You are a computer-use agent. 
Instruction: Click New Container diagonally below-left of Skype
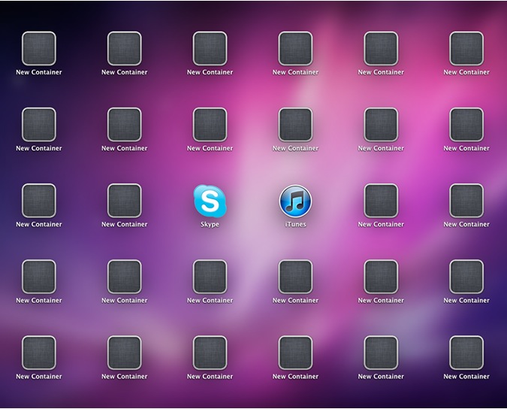[x=124, y=277]
